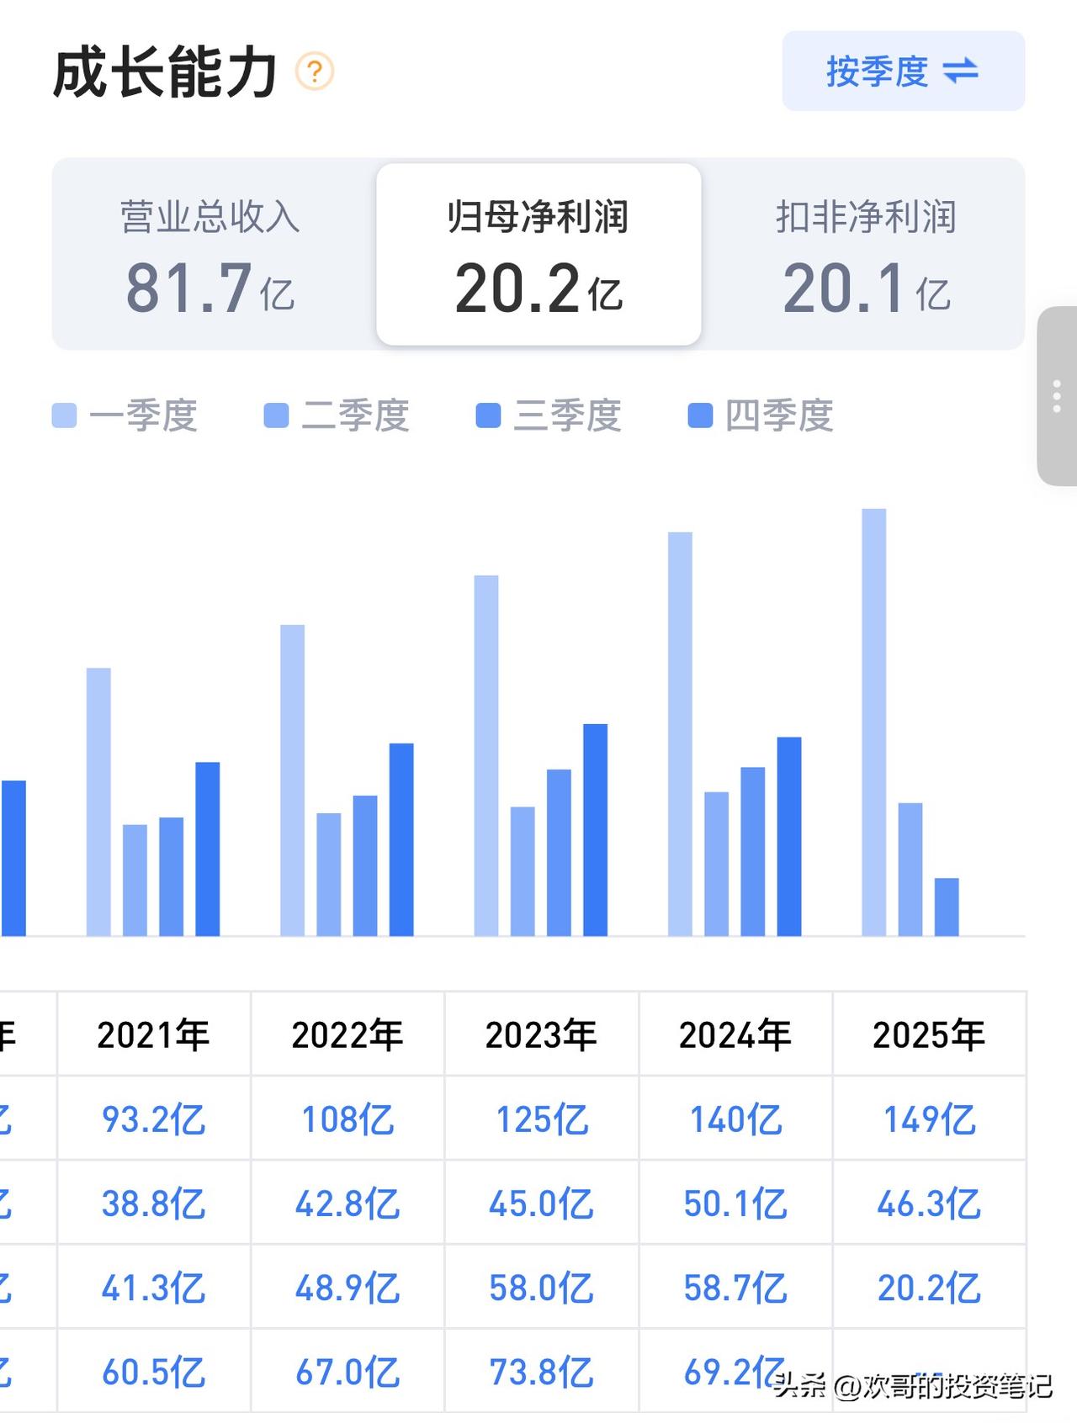Tap the 2025年 third-quarter chart bar
The width and height of the screenshot is (1077, 1423).
point(947,907)
